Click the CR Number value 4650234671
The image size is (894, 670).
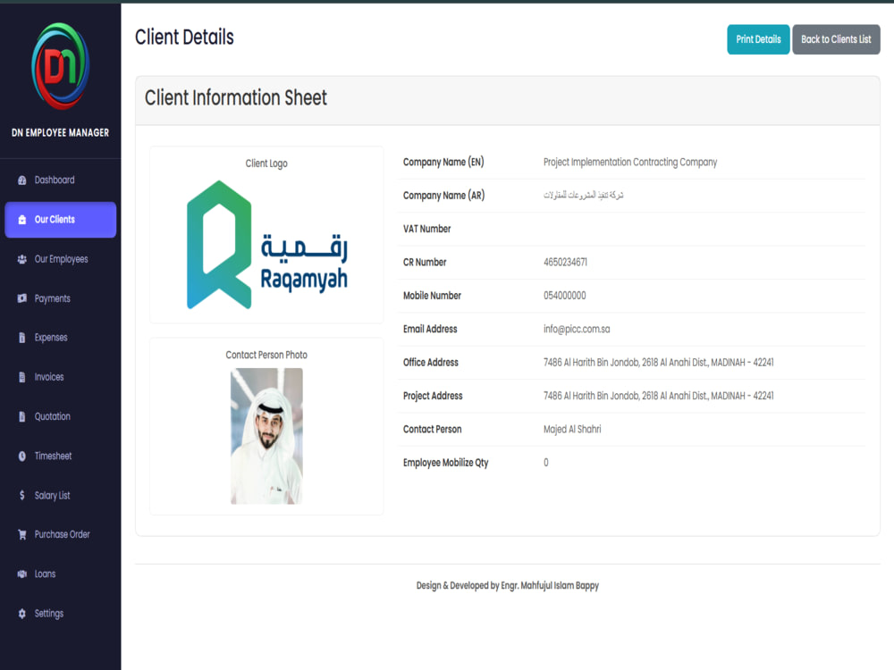click(x=565, y=262)
